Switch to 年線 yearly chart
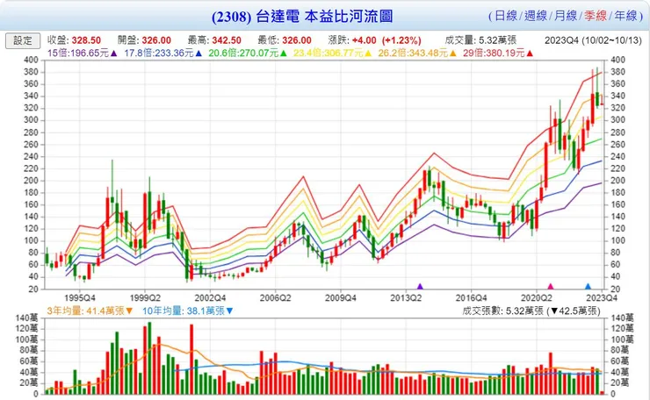 625,16
